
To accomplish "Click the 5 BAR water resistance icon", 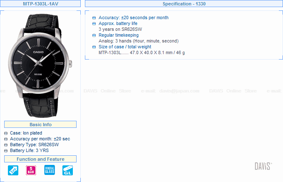I will coord(31,170).
